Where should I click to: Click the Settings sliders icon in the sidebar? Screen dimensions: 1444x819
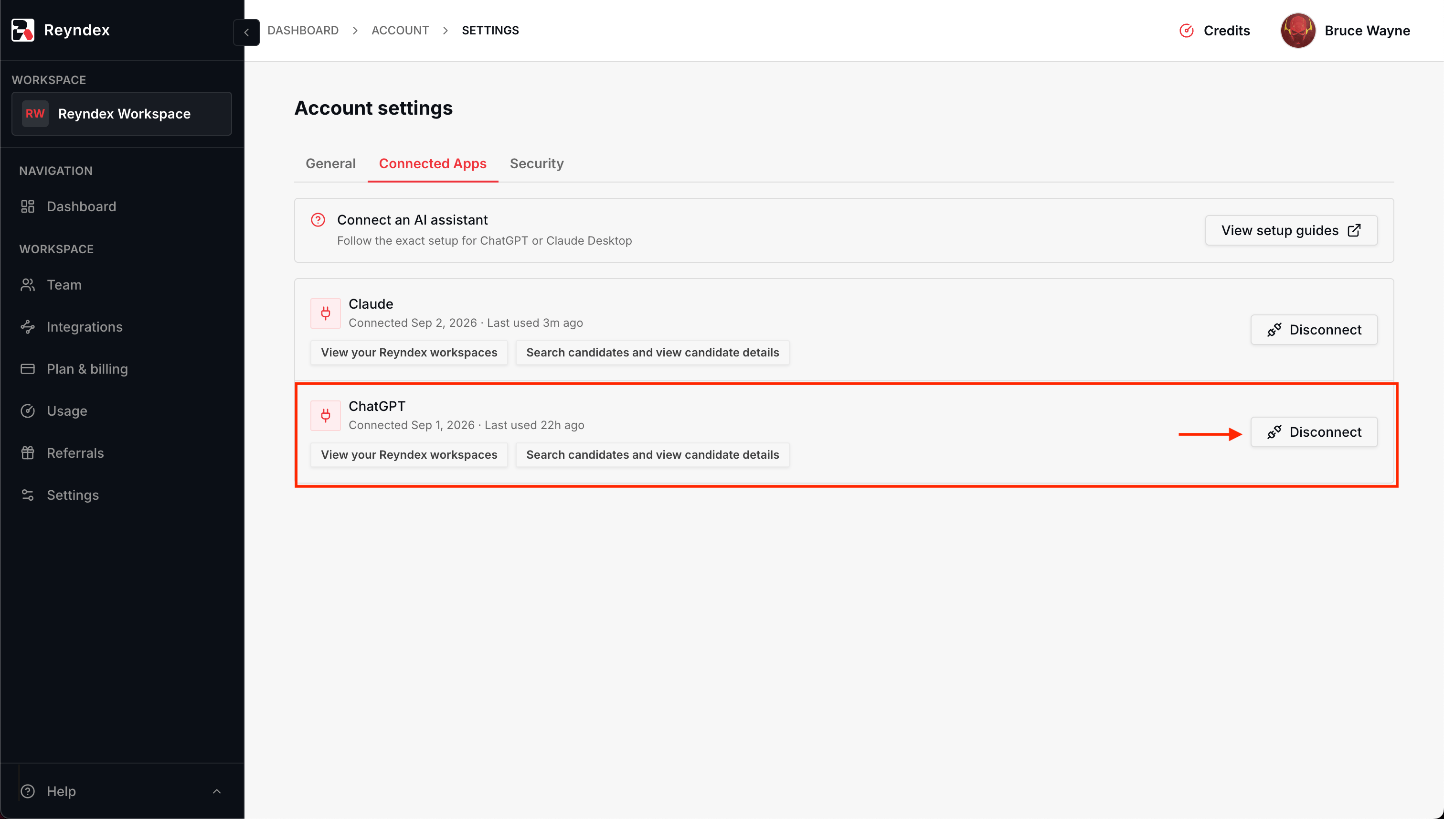(28, 495)
